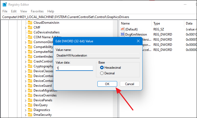Select the CoDeviceInstallers folder icon
The height and width of the screenshot is (118, 197).
(30, 32)
